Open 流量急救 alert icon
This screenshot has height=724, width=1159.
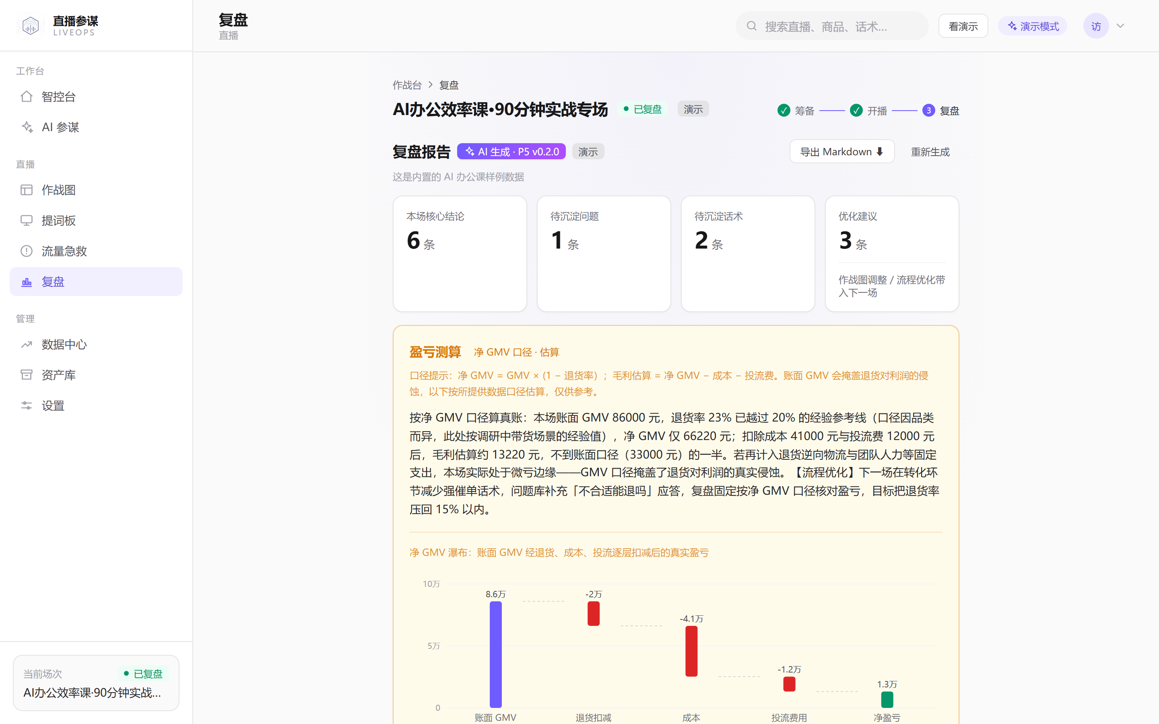point(27,251)
